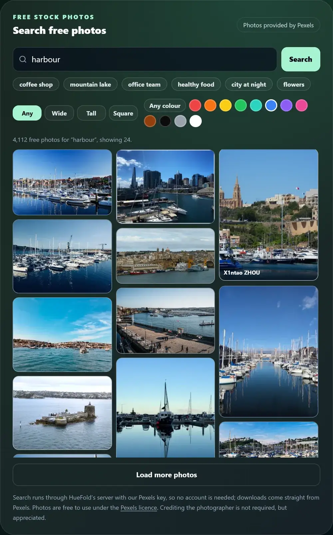Filter photos by brown colour
The image size is (333, 535).
(150, 121)
